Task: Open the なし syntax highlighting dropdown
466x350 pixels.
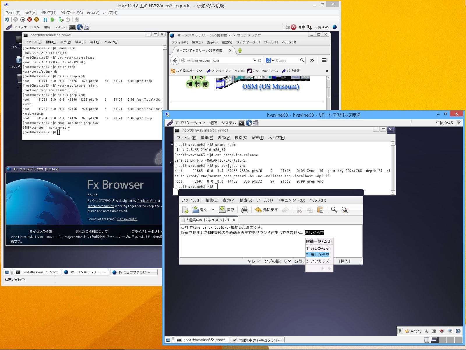Action: pyautogui.click(x=253, y=261)
